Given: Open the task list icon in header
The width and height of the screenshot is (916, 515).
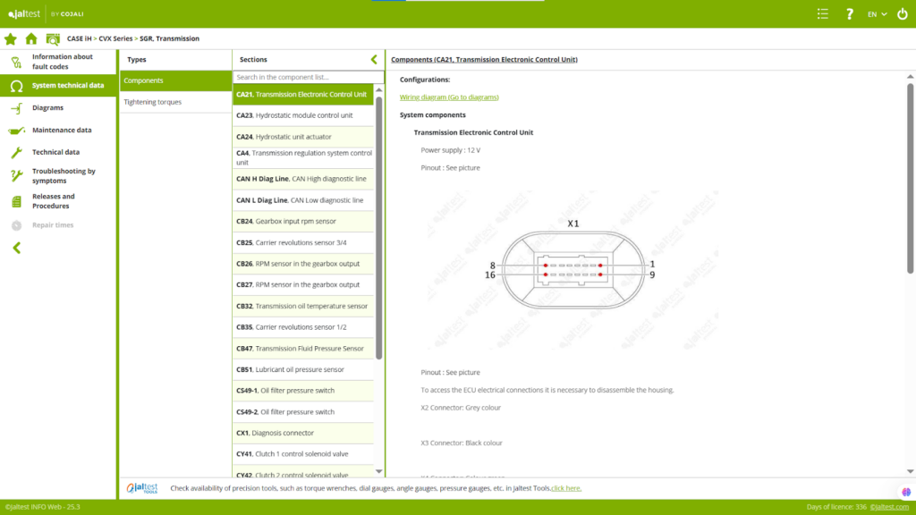Looking at the screenshot, I should point(823,13).
